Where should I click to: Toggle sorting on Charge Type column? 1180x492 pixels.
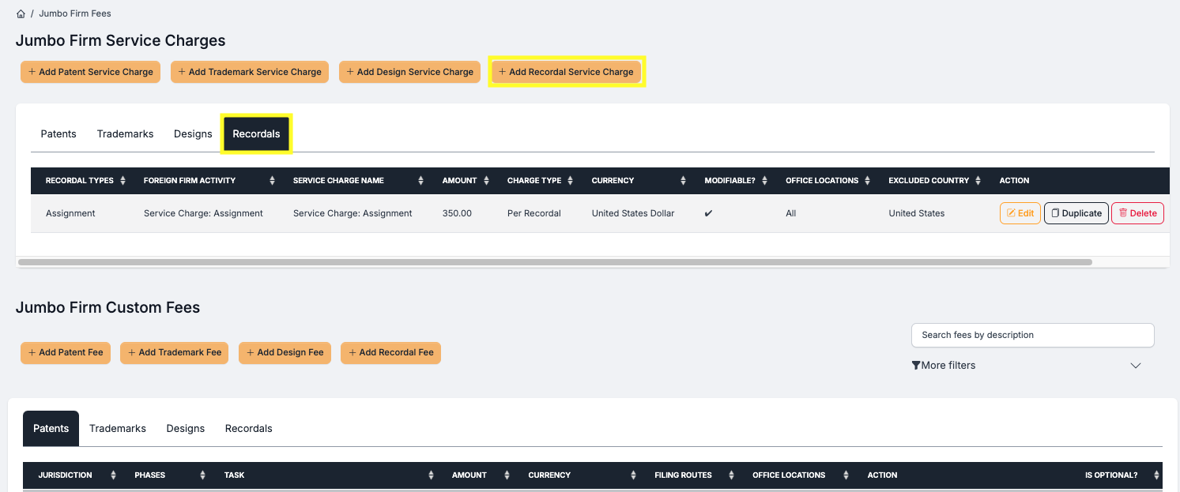tap(570, 180)
